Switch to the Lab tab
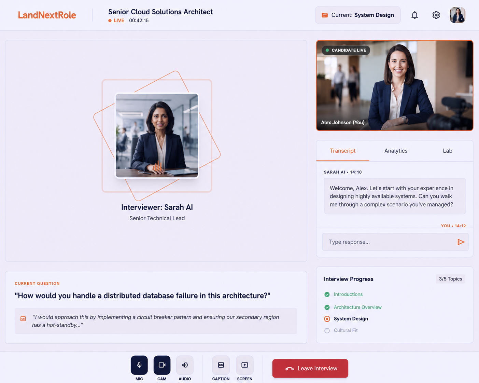Screen dimensions: 479x383 pos(448,151)
